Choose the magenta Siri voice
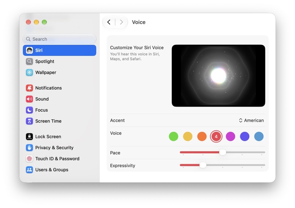This screenshot has height=208, width=295. 230,136
